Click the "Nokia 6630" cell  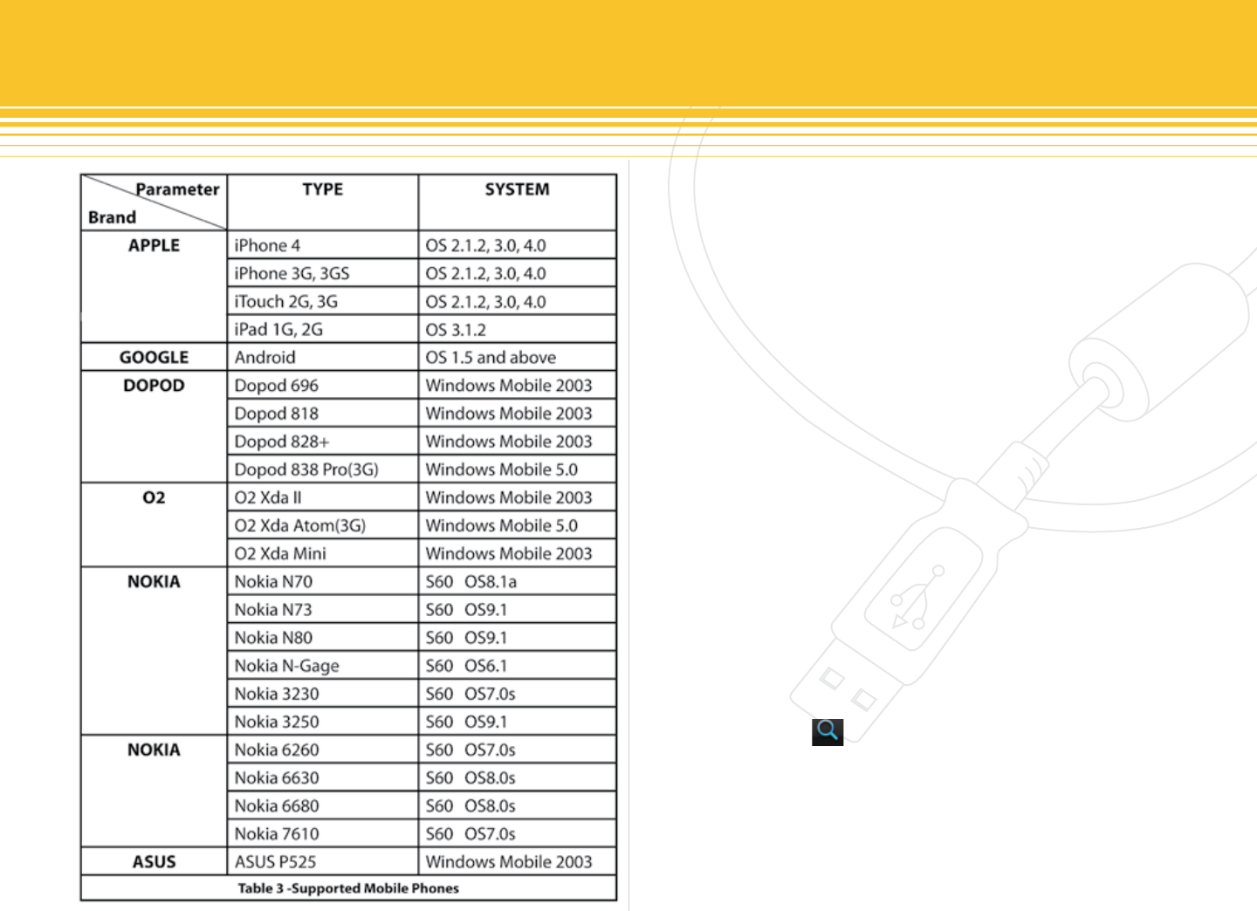click(x=323, y=777)
